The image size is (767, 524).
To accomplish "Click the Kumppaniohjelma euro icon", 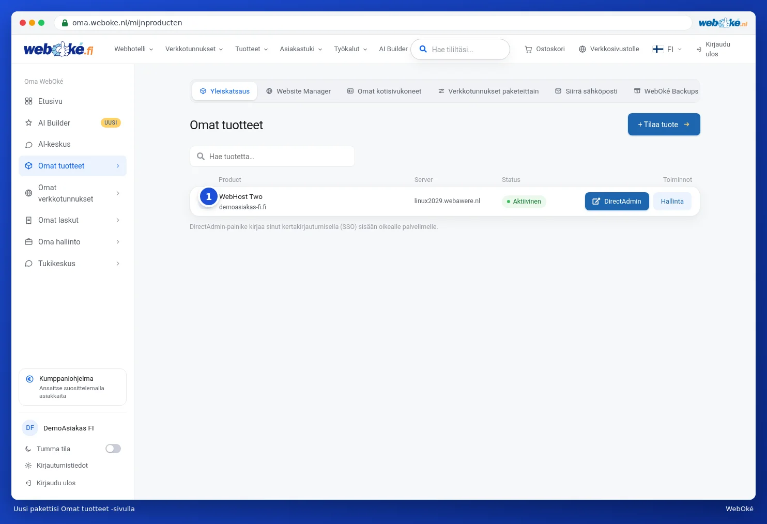I will coord(30,379).
